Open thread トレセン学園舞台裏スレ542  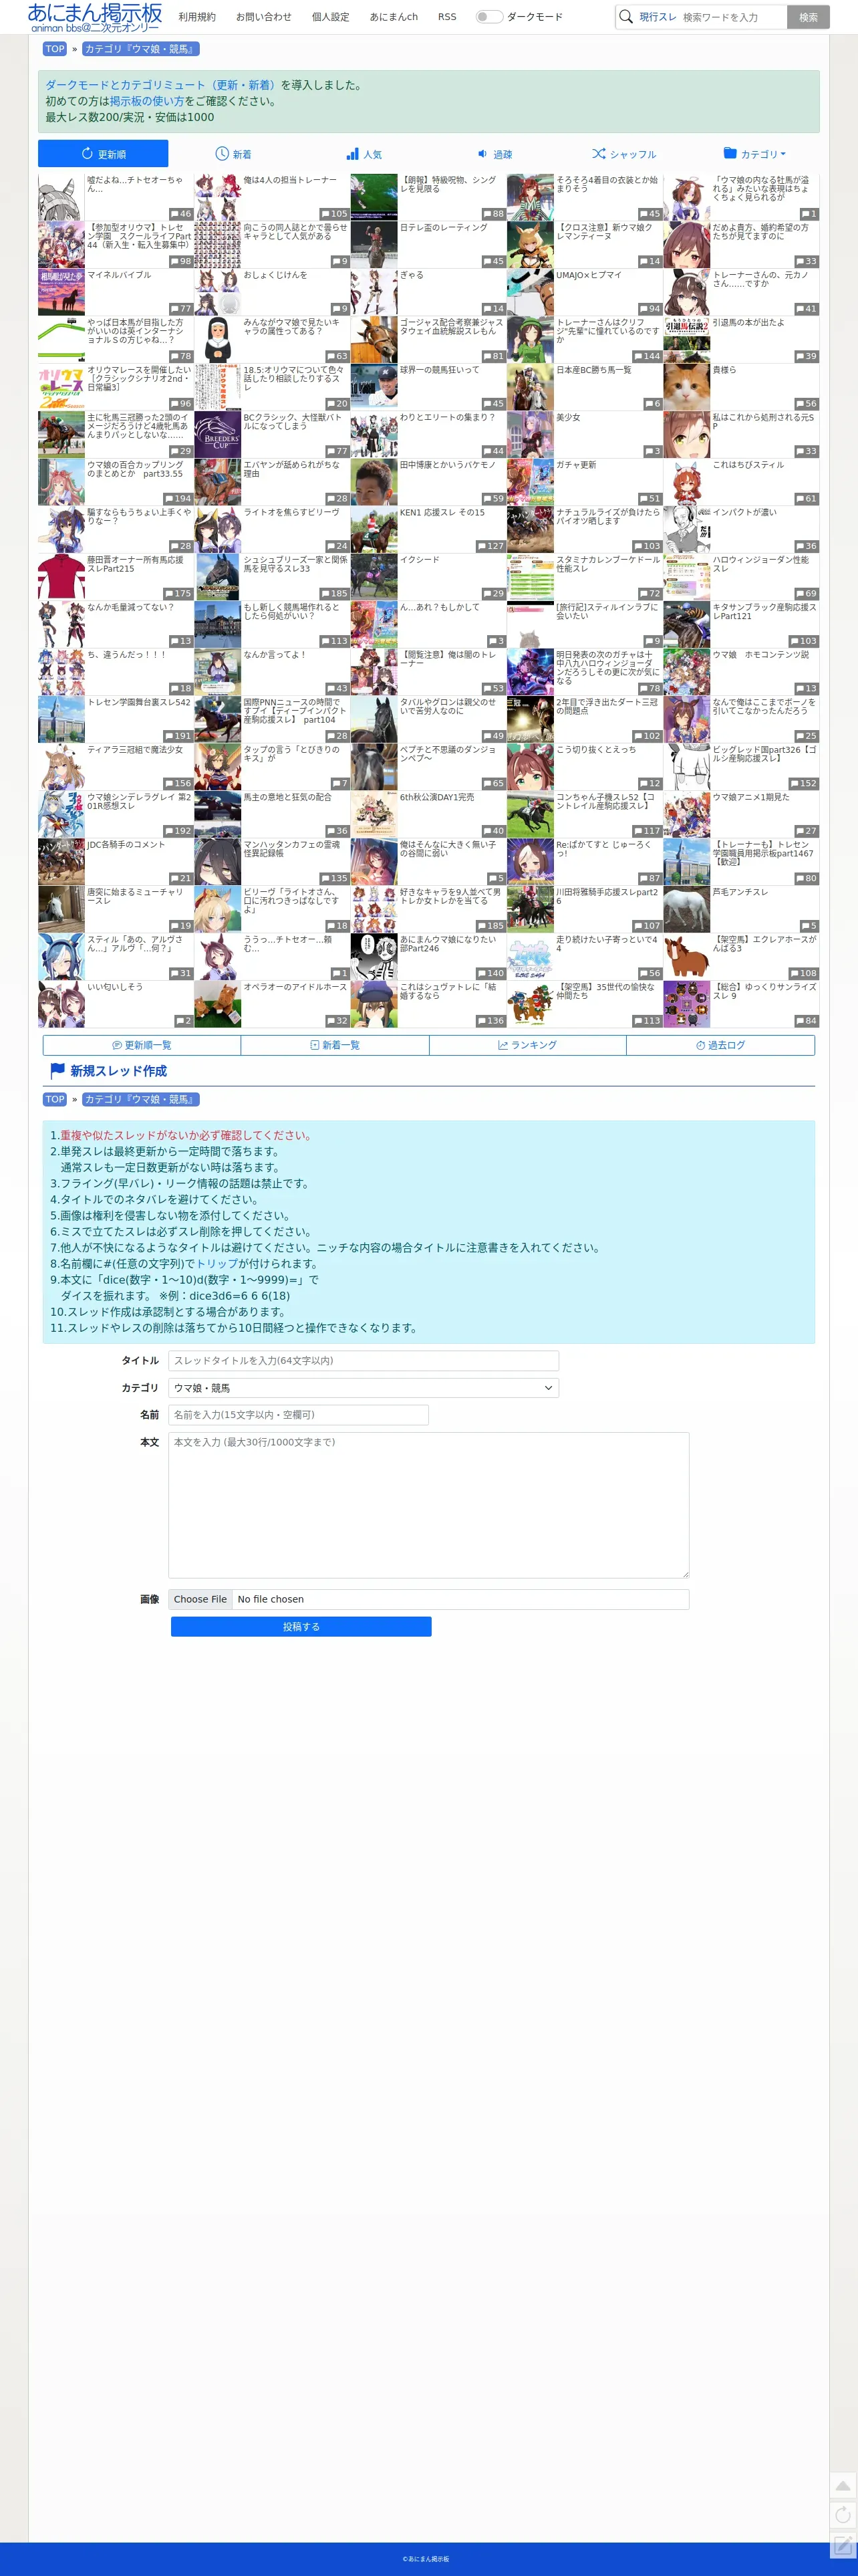[x=116, y=718]
